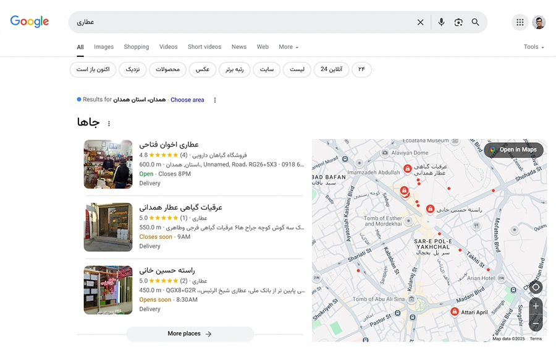This screenshot has height=347, width=556.
Task: Select the 'محصولات' filter chip
Action: click(167, 69)
